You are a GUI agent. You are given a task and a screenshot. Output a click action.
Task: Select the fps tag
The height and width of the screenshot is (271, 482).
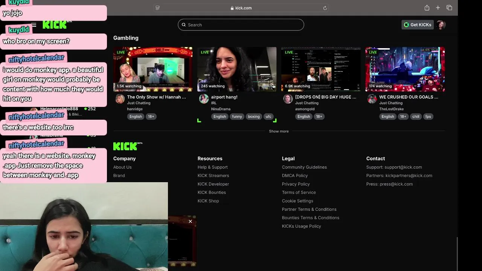tap(428, 117)
